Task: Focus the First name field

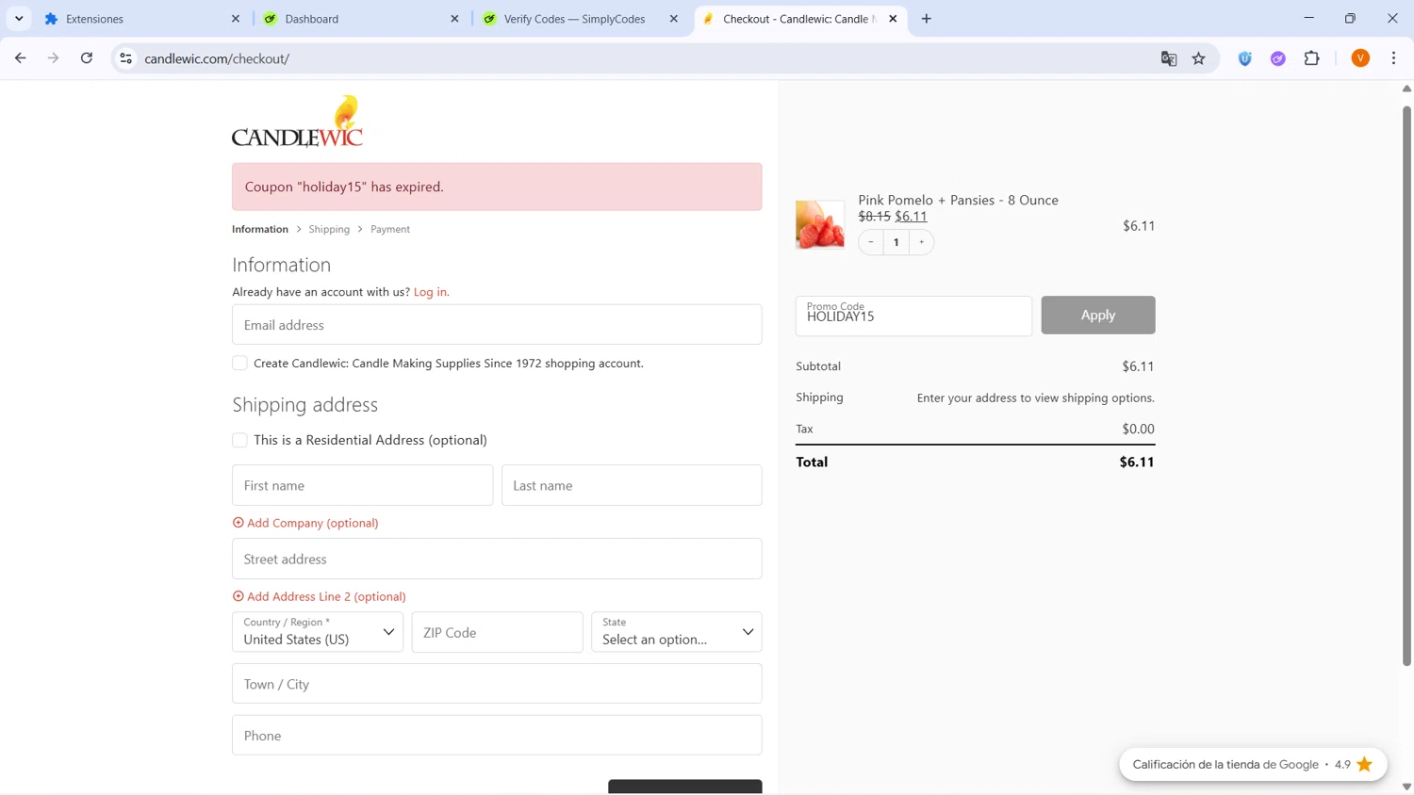Action: (362, 485)
